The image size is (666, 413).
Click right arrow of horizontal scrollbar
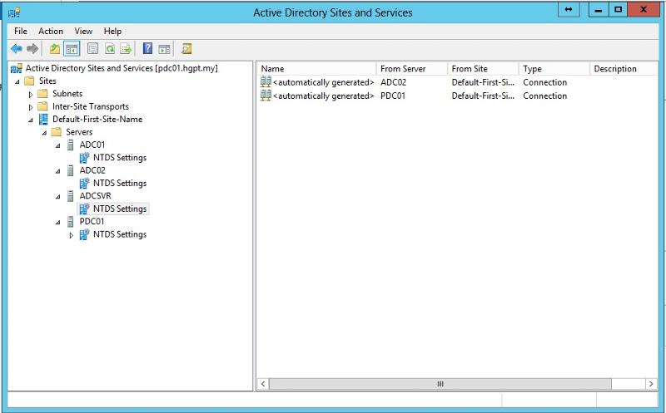point(651,384)
